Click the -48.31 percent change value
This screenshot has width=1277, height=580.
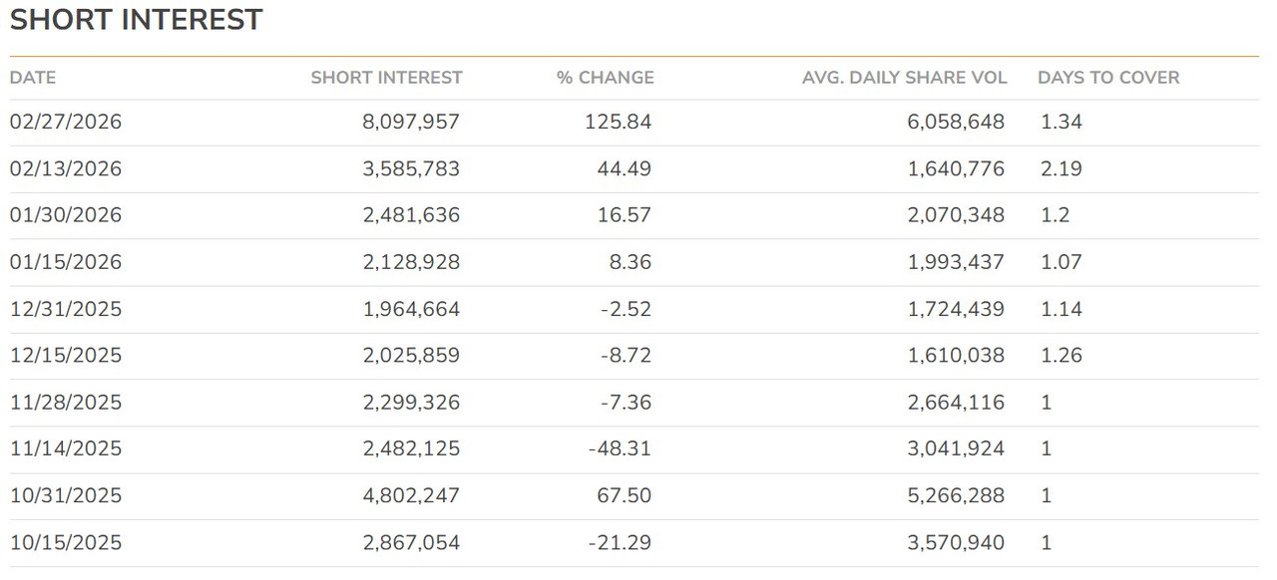click(x=620, y=449)
